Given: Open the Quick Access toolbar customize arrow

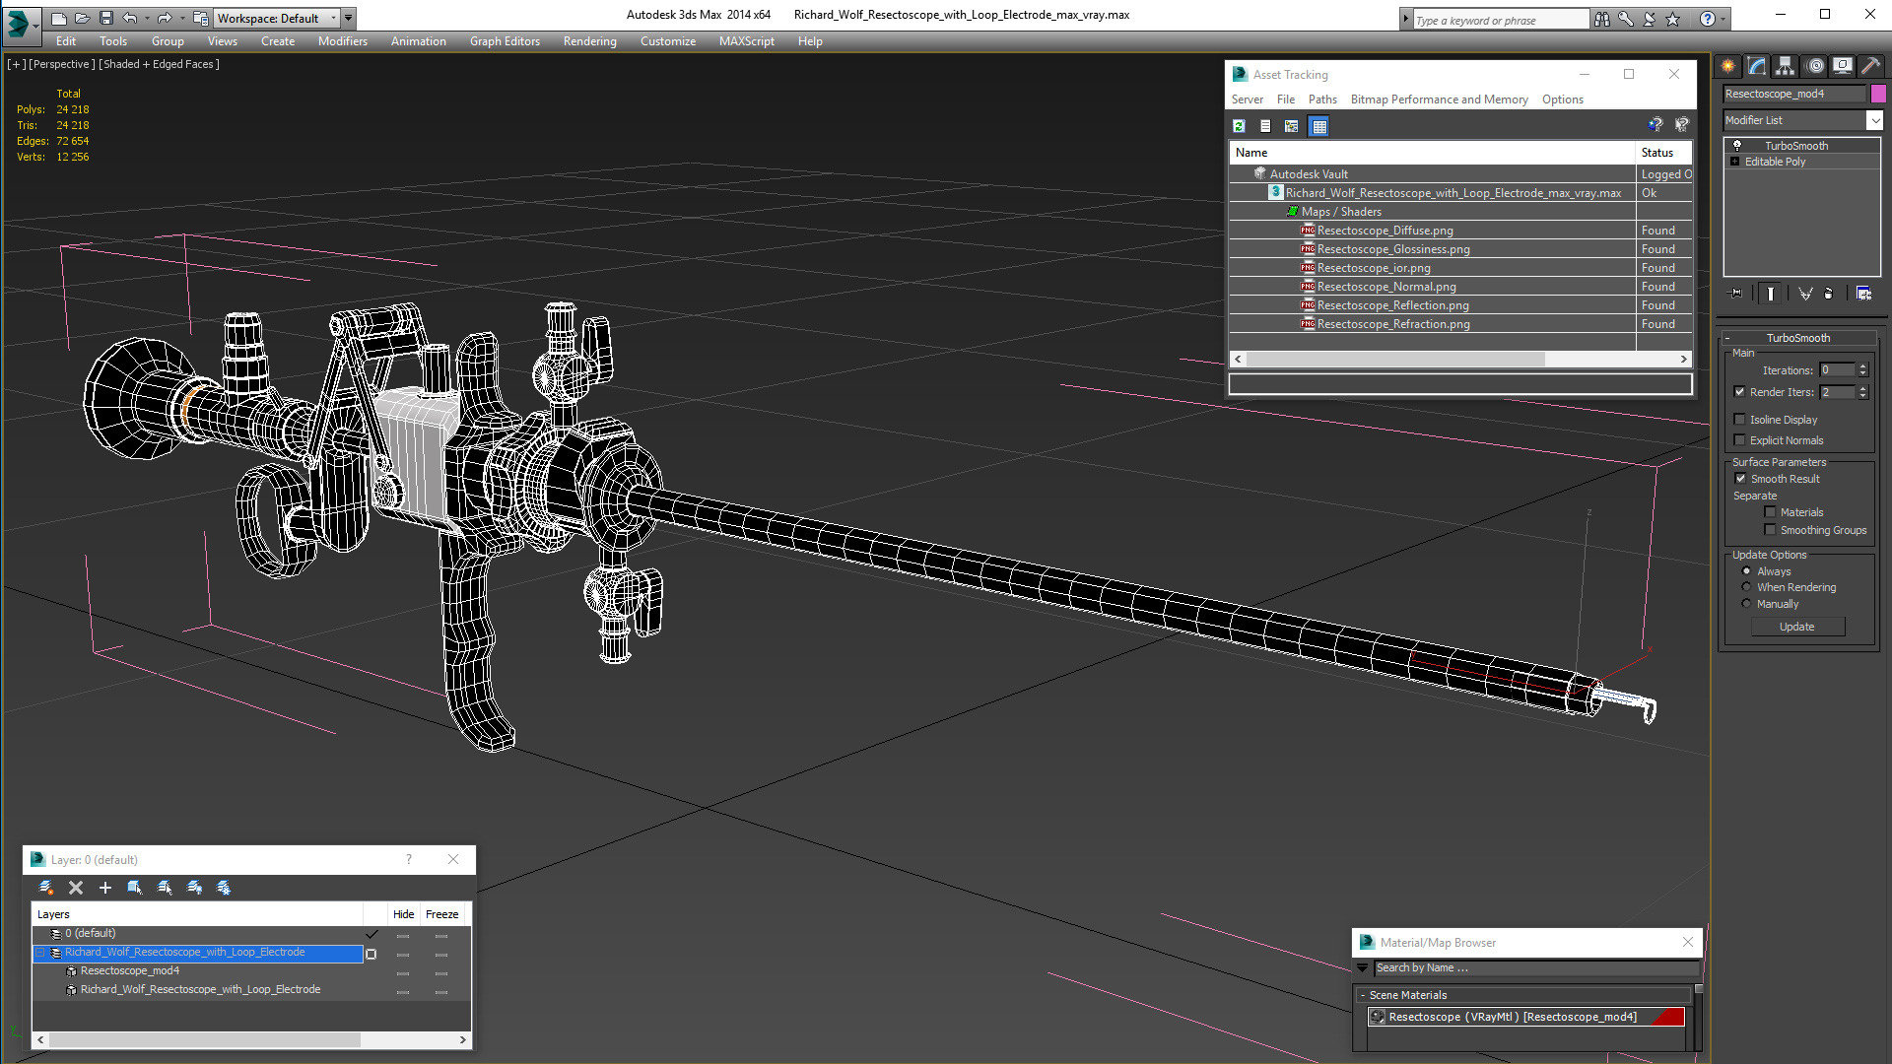Looking at the screenshot, I should click(349, 18).
